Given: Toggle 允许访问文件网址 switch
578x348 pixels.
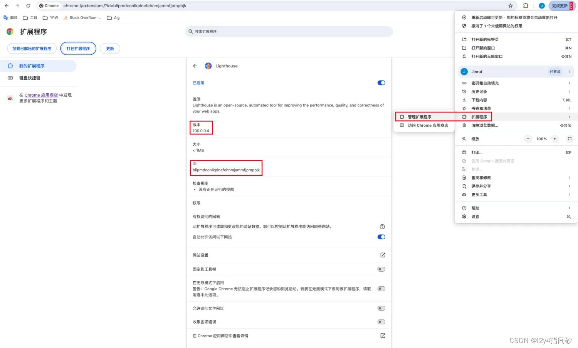Looking at the screenshot, I should pos(381,308).
